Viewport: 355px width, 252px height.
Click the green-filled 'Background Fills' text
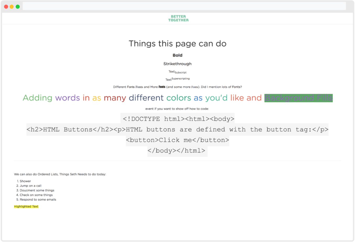point(298,98)
